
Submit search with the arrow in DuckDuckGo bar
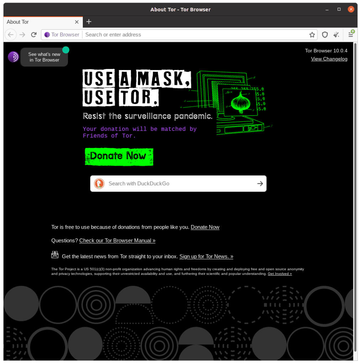pos(260,183)
